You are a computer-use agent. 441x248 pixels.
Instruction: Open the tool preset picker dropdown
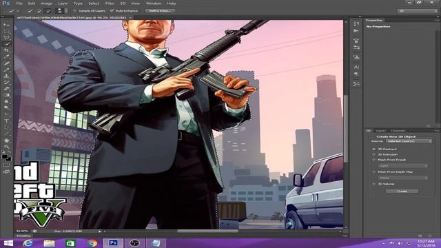click(x=14, y=11)
